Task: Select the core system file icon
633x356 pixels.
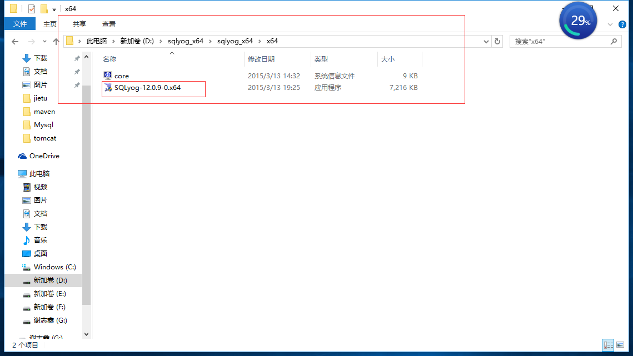Action: (x=108, y=76)
